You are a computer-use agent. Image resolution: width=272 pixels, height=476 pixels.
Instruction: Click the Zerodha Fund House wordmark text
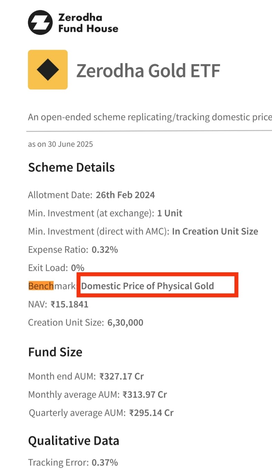[88, 23]
